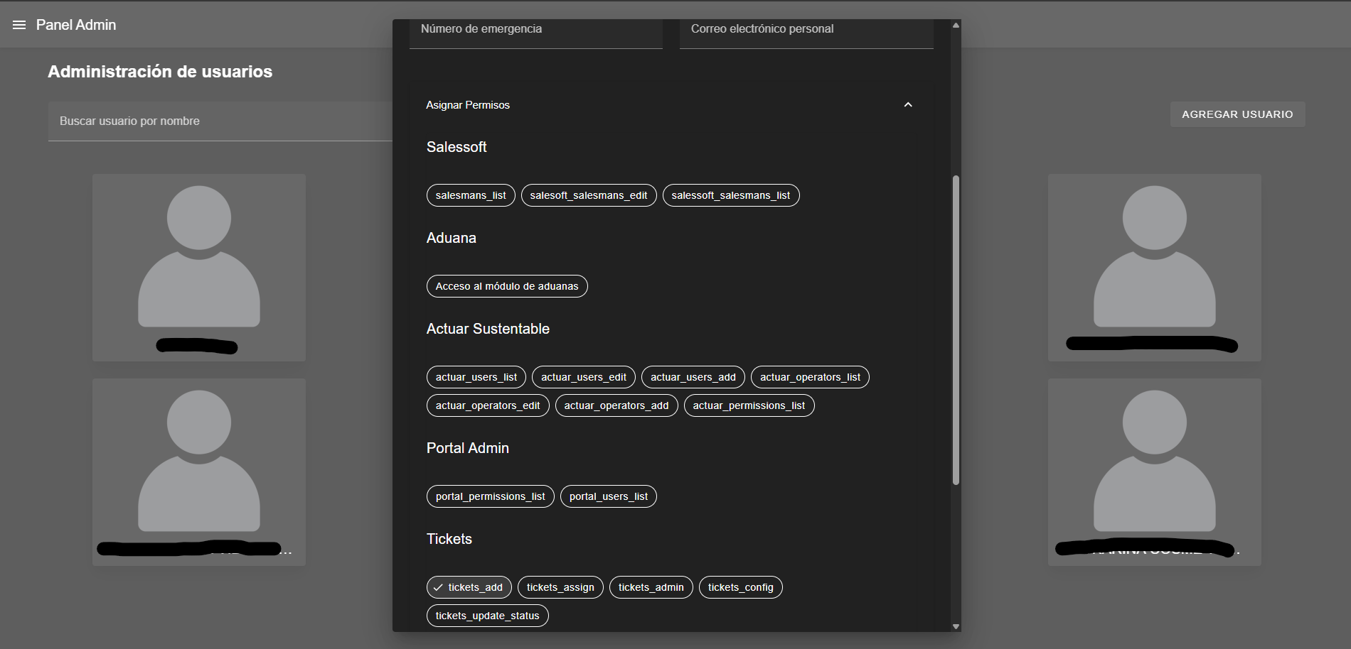
Task: Enable the tickets_update_status permission chip
Action: (x=487, y=616)
